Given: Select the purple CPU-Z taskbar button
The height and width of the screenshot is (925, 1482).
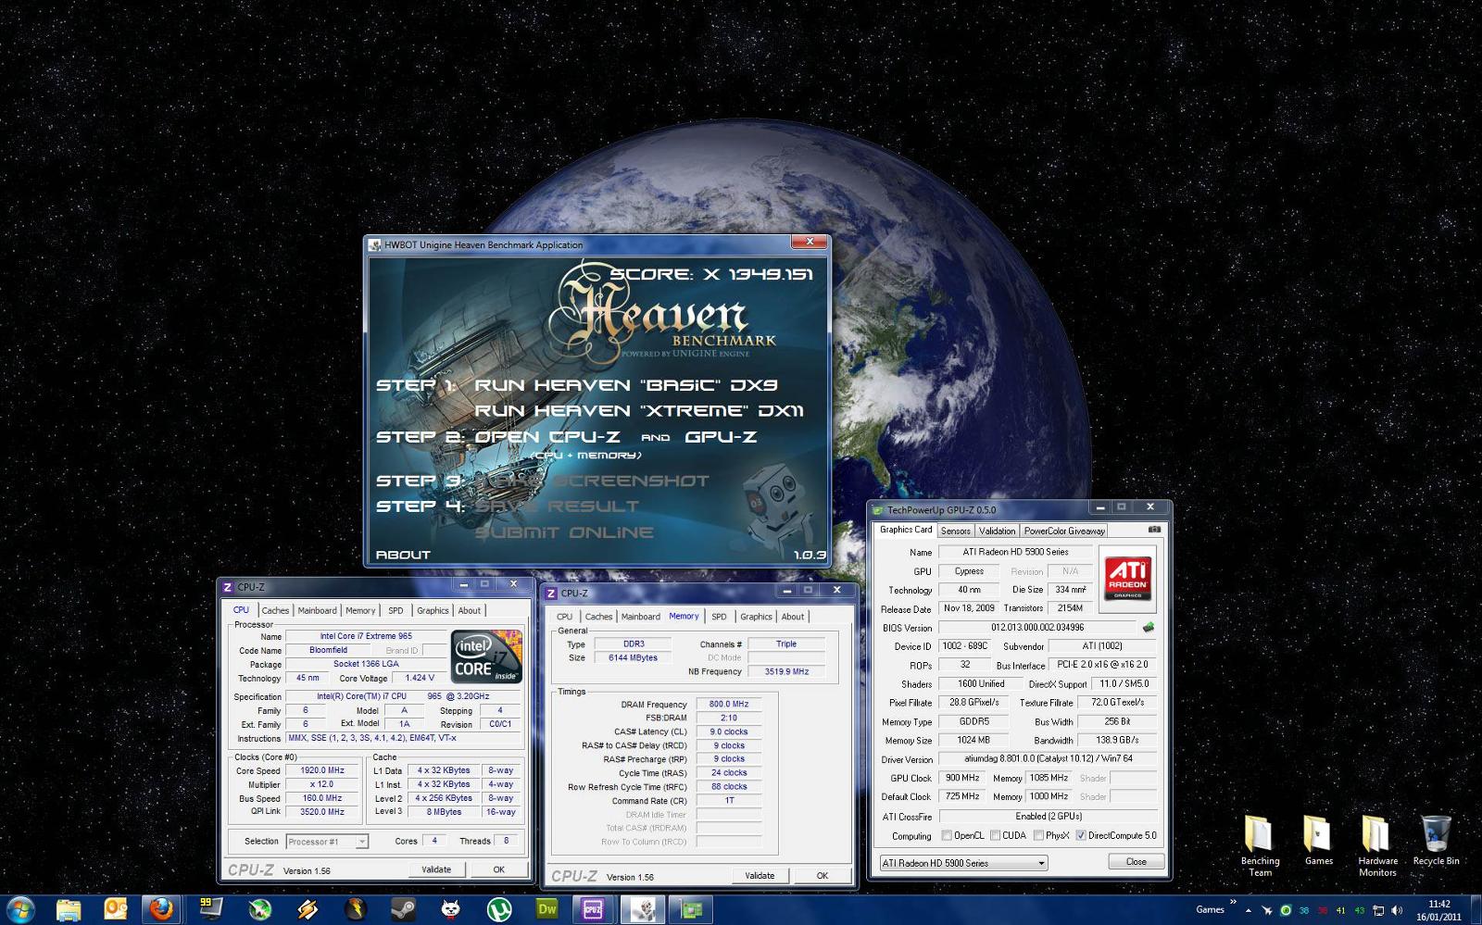Looking at the screenshot, I should 594,909.
